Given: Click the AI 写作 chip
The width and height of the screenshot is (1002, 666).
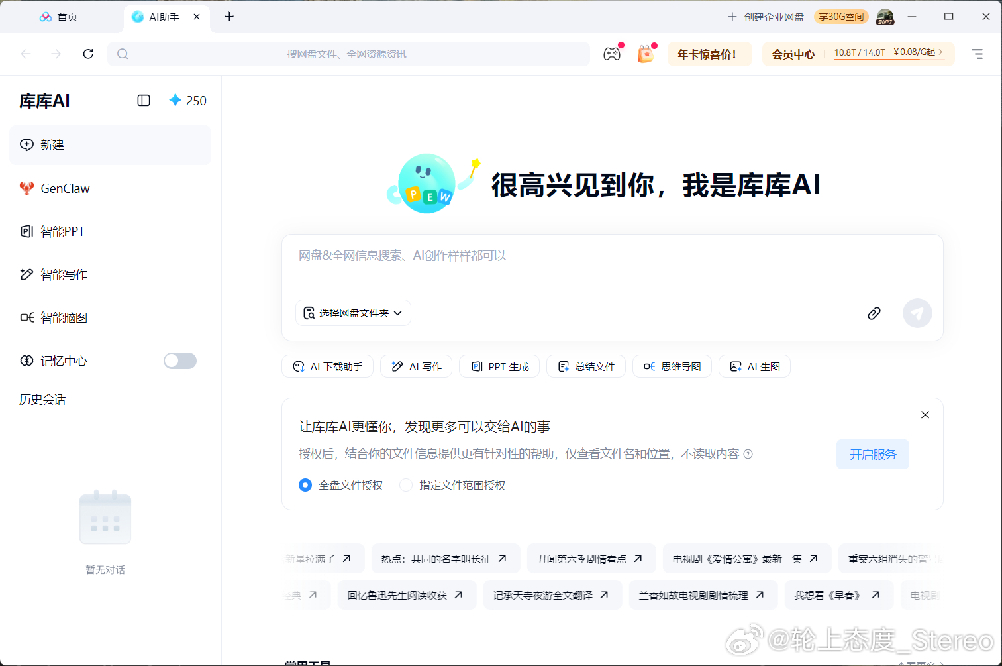Looking at the screenshot, I should tap(417, 366).
